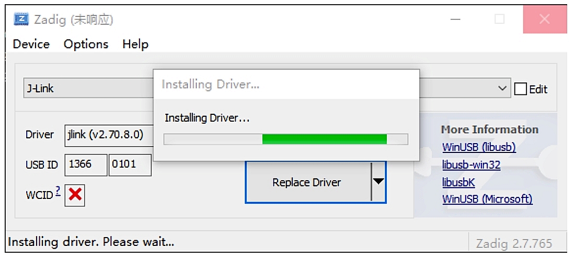Image resolution: width=575 pixels, height=259 pixels.
Task: Click the red X WCID status icon
Action: (75, 195)
